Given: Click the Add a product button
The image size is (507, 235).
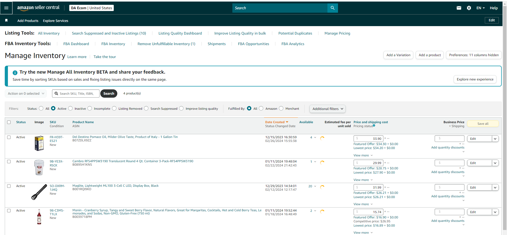Looking at the screenshot, I should [430, 55].
